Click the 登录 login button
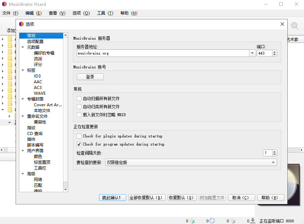 click(x=90, y=77)
